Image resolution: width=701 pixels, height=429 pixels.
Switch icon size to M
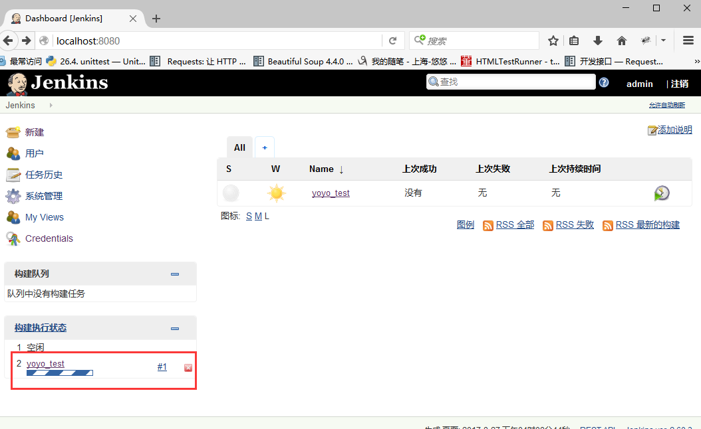259,216
